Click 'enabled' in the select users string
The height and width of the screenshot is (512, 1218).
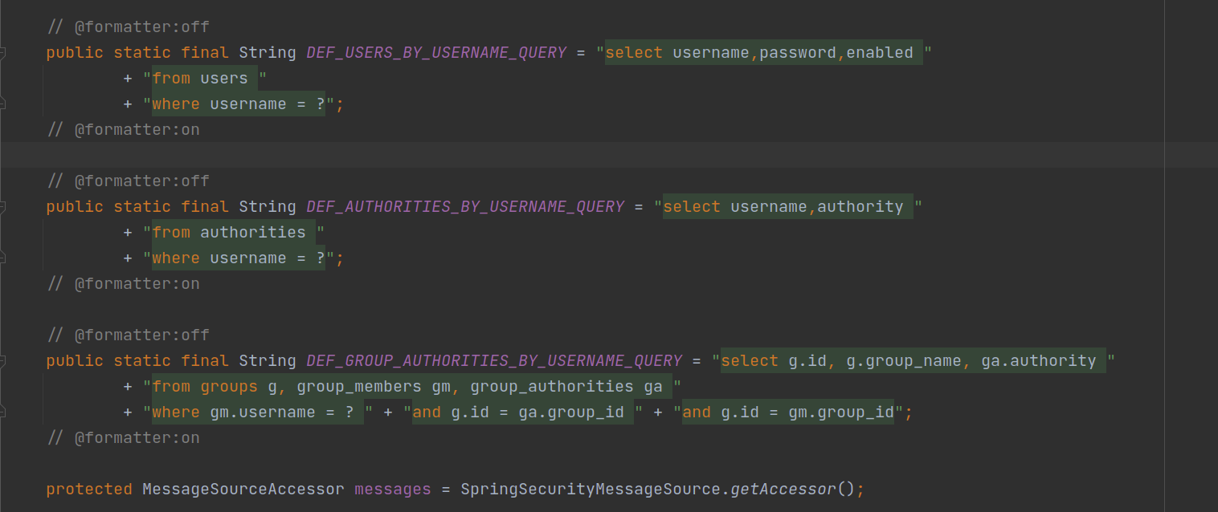[x=880, y=53]
